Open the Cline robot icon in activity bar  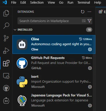[x=6, y=101]
